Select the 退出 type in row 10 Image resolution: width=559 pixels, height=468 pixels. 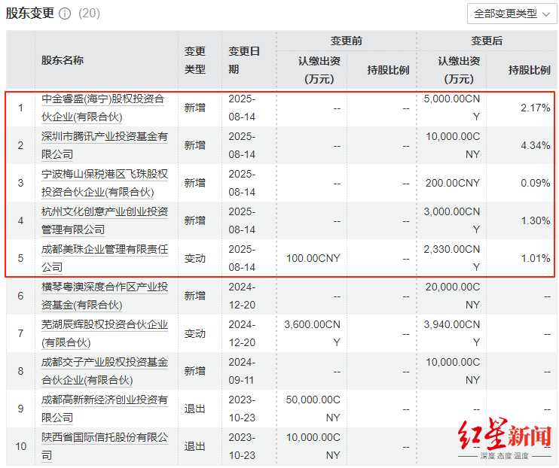tap(194, 446)
